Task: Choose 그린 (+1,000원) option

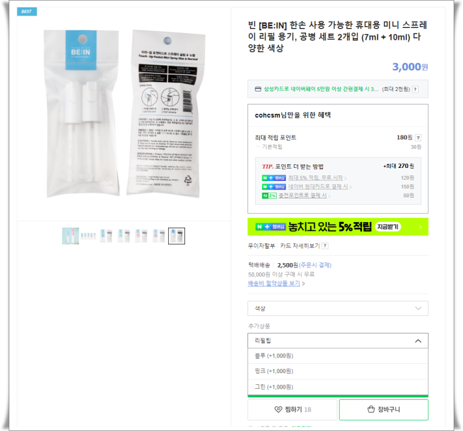Action: 338,387
